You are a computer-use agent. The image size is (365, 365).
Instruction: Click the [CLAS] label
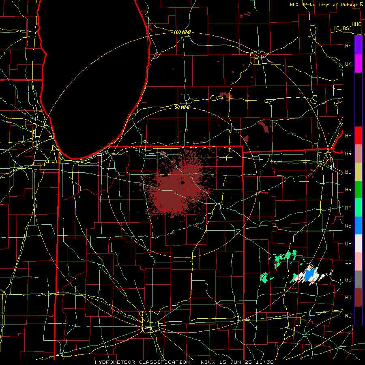343,28
